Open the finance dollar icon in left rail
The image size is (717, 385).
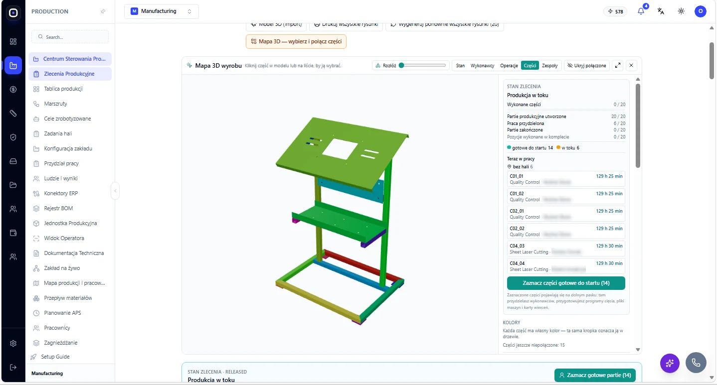pos(13,90)
